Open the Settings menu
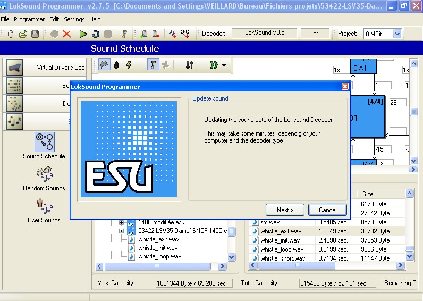This screenshot has height=301, width=423. [74, 19]
